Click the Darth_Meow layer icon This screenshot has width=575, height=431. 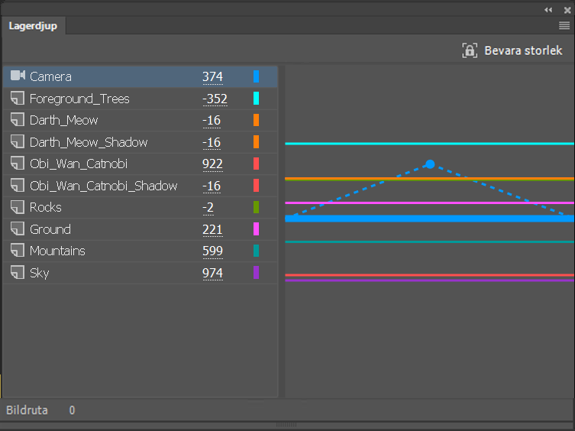[x=18, y=120]
